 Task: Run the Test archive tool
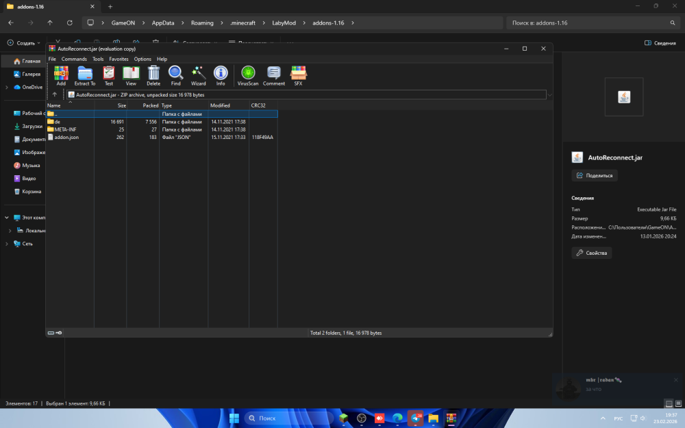[109, 75]
